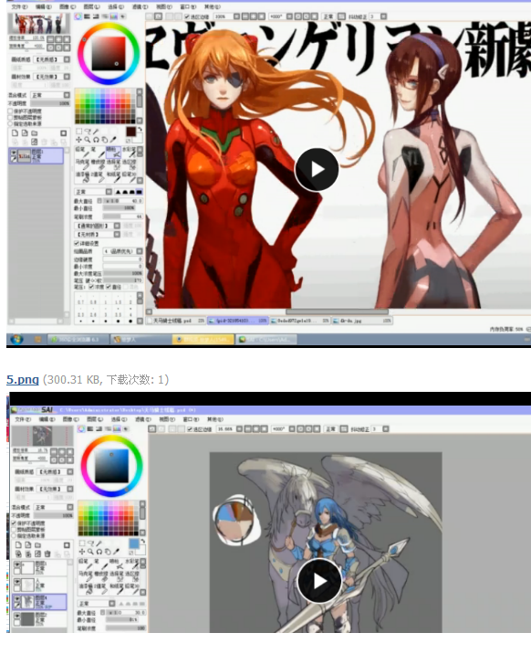The height and width of the screenshot is (654, 531).
Task: Select the magic wand tool in upper SAI
Action: click(96, 132)
